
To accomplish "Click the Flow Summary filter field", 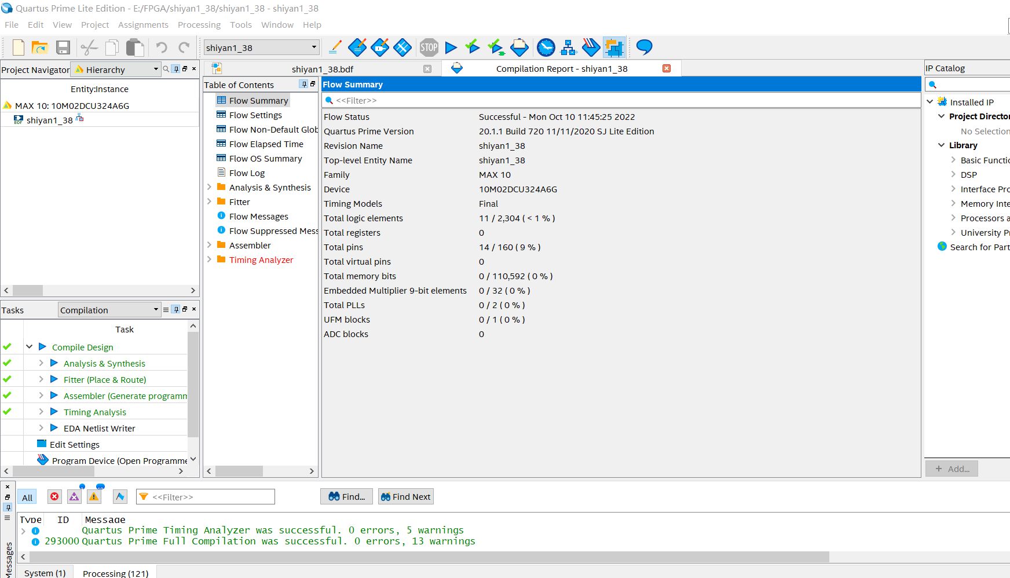I will click(621, 100).
